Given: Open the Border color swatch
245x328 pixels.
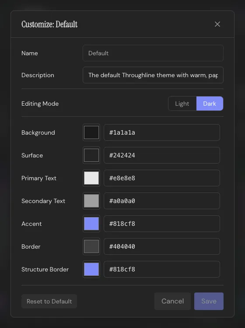Looking at the screenshot, I should coord(91,246).
